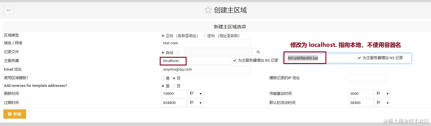Image resolution: width=431 pixels, height=126 pixels.
Task: Choose the 自动 record file option
Action: point(163,53)
